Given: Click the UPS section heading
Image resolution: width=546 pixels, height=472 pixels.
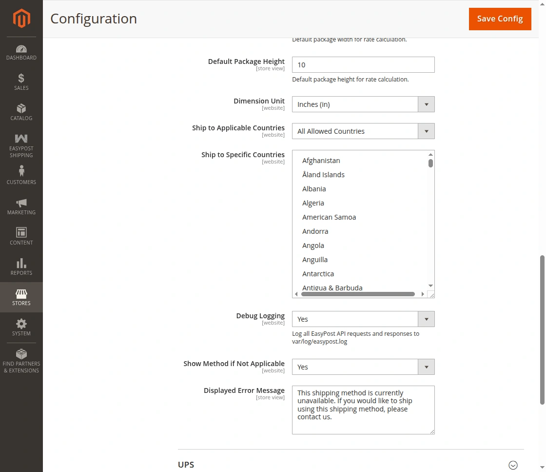Looking at the screenshot, I should (186, 465).
